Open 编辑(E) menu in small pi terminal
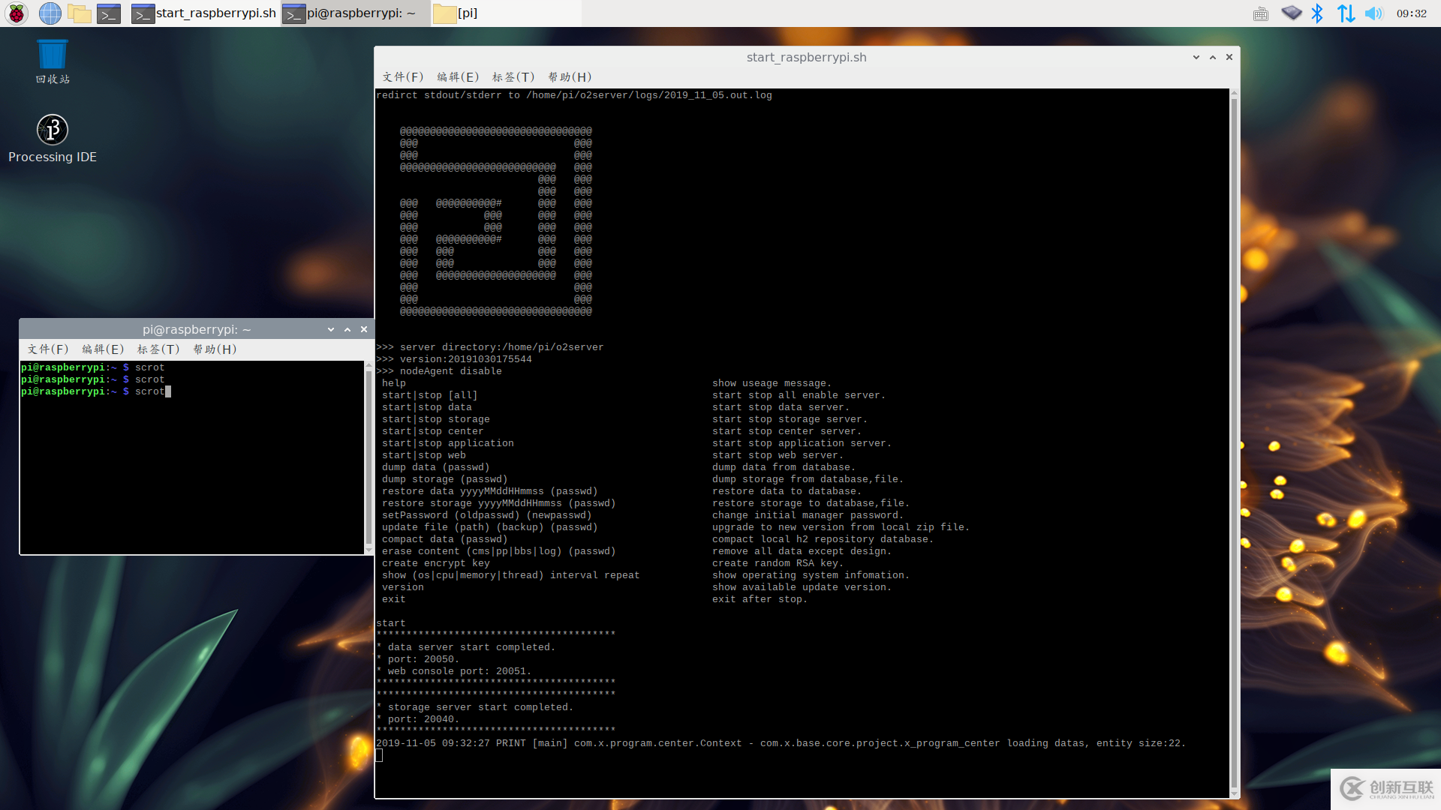 coord(103,349)
